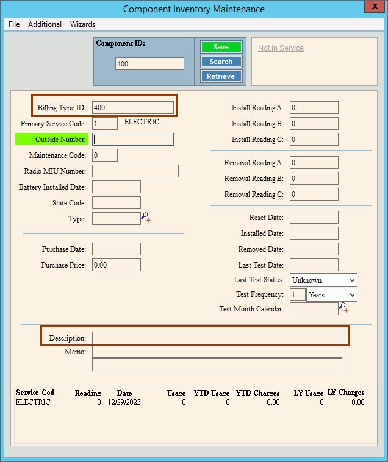Select the Billing Type ID input field

(133, 108)
